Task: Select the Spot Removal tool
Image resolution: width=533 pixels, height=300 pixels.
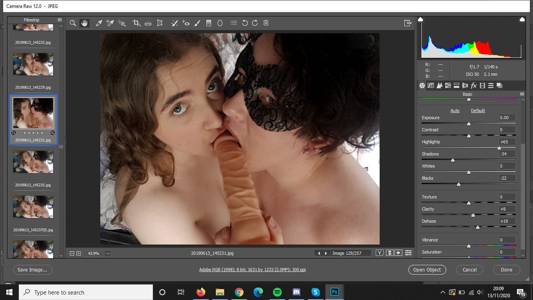Action: coord(175,23)
